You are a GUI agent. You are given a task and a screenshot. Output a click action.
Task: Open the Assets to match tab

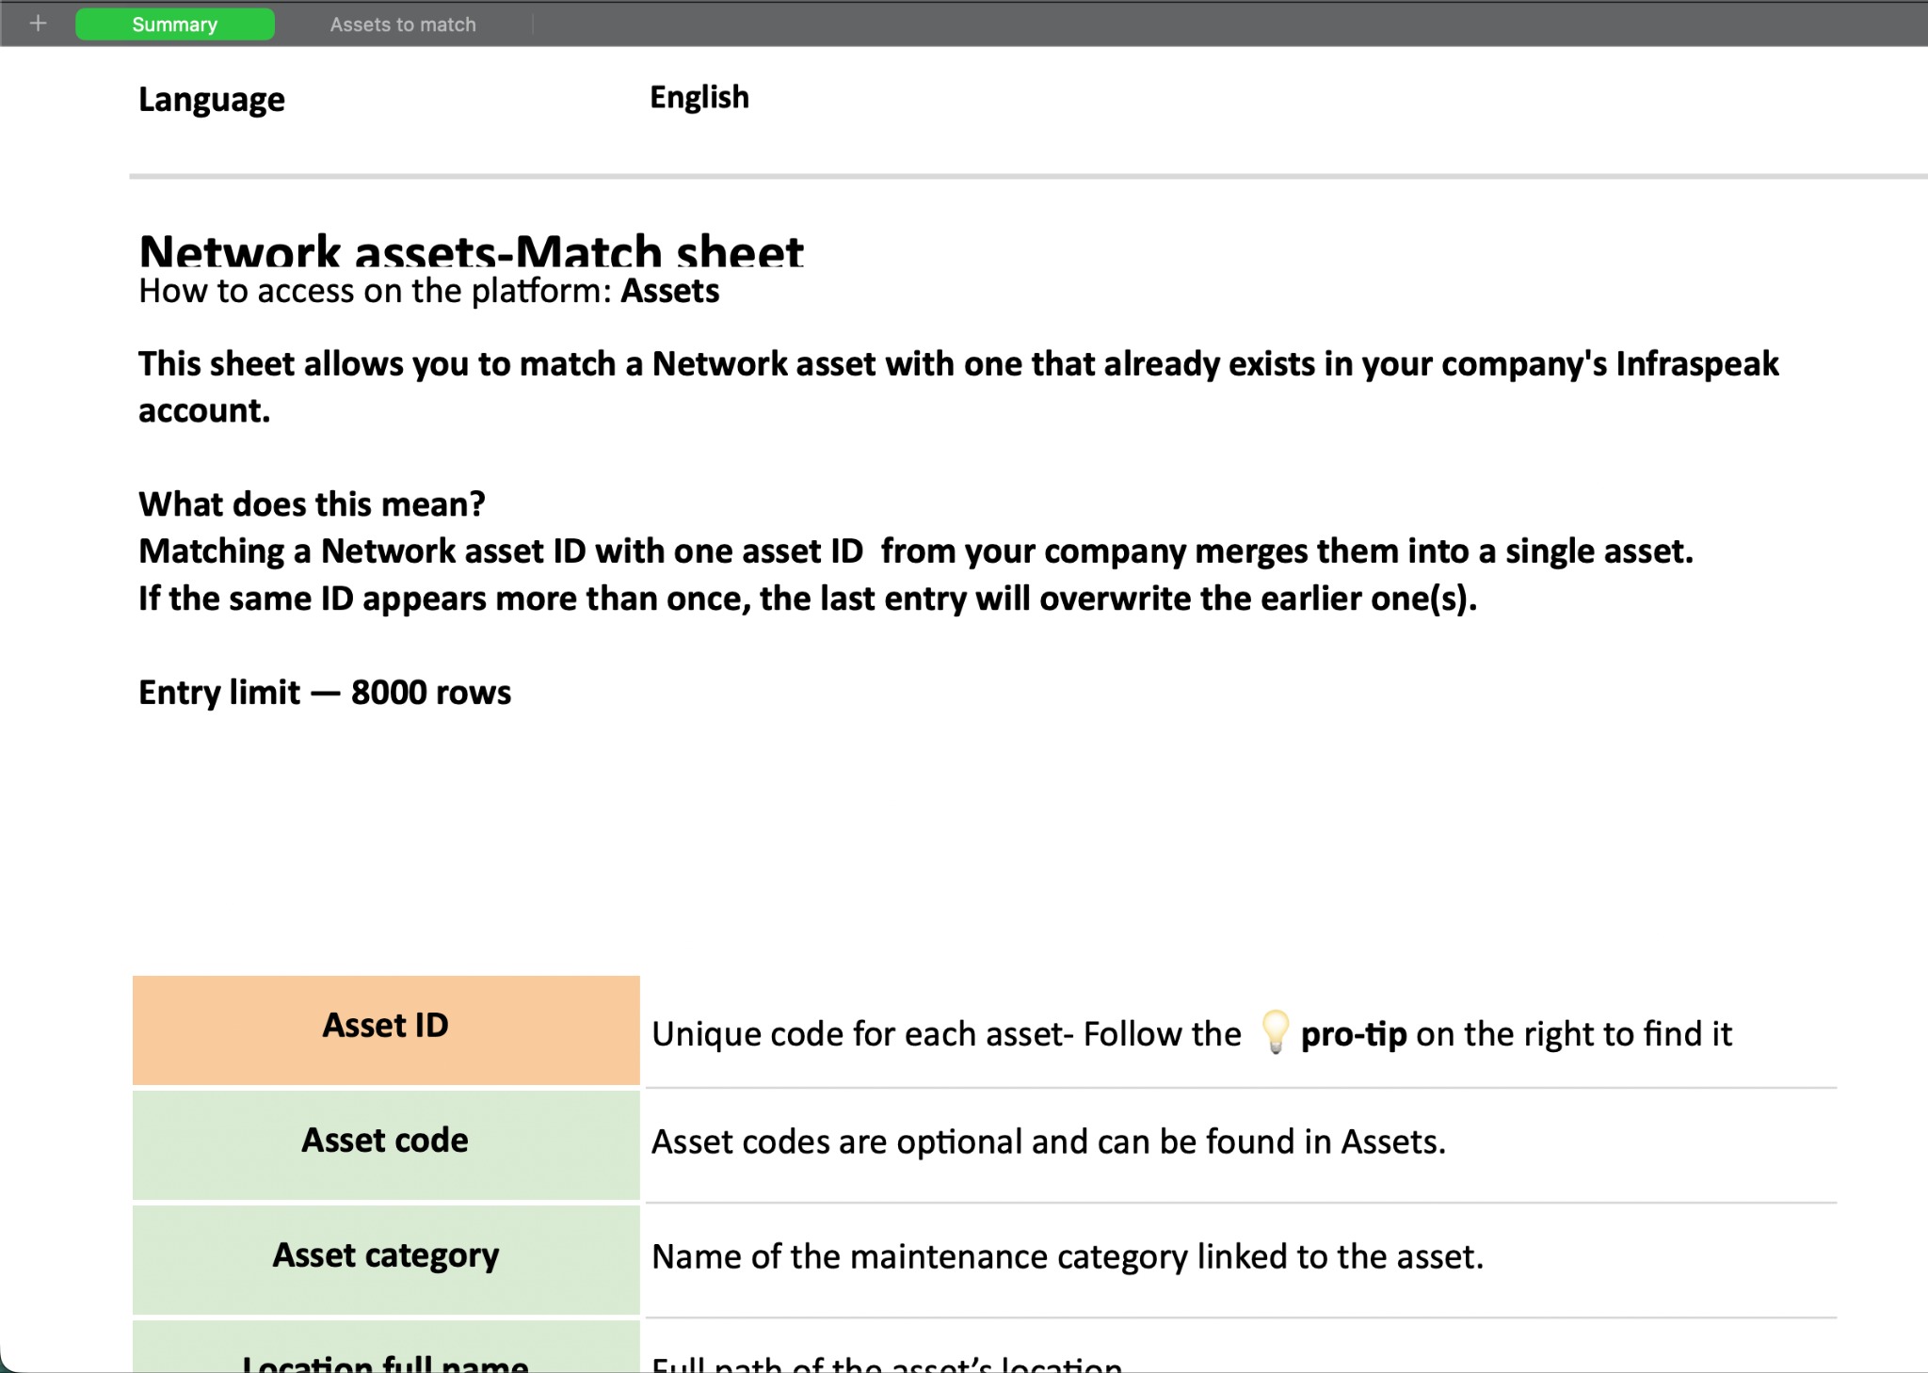coord(403,24)
